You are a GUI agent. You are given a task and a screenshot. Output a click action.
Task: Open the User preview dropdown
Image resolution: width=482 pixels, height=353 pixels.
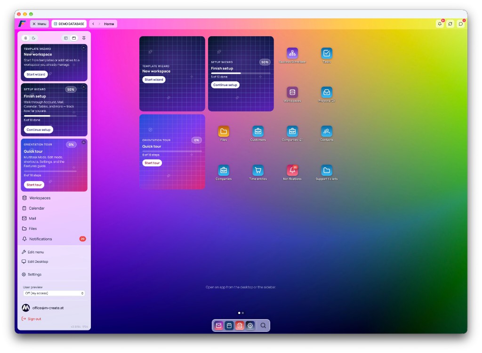[54, 293]
